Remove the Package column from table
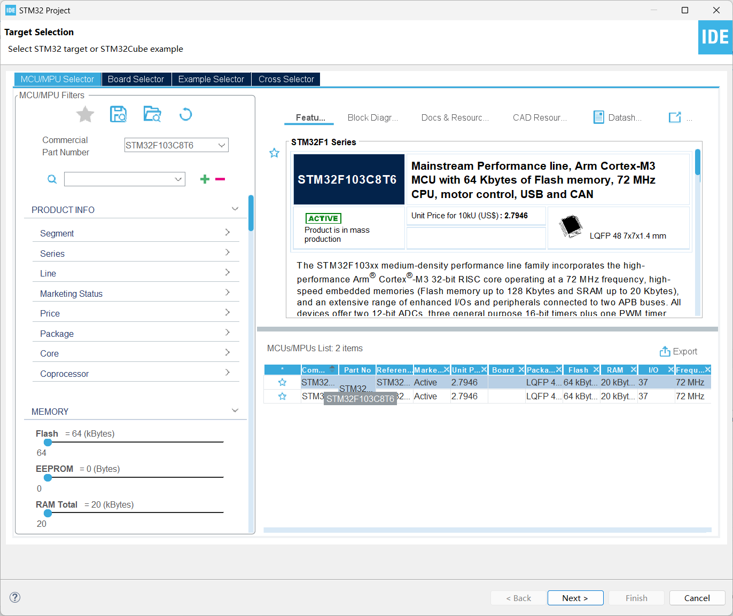 [x=559, y=369]
